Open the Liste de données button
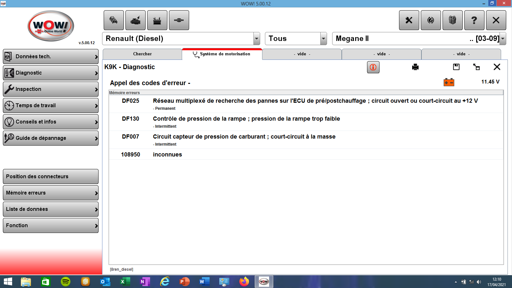The image size is (512, 288). (51, 209)
